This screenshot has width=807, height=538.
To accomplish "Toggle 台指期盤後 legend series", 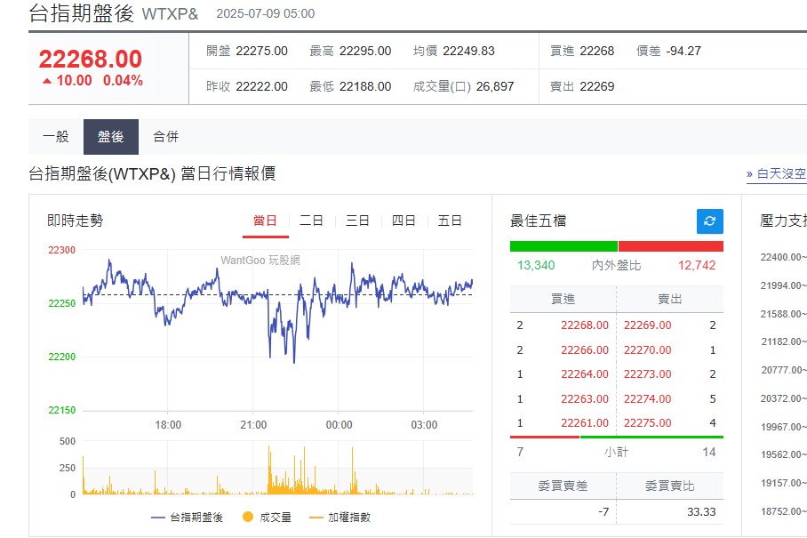I will tap(187, 518).
